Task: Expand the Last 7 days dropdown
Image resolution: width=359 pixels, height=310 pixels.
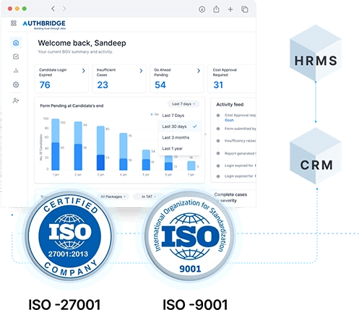Action: click(183, 104)
